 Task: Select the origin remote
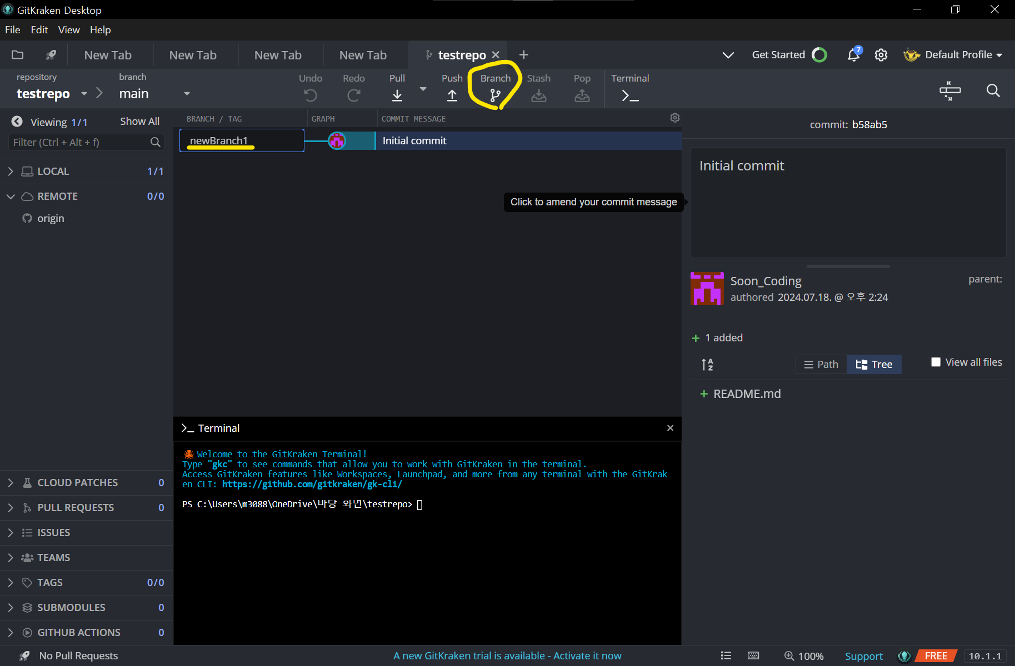[x=51, y=219]
